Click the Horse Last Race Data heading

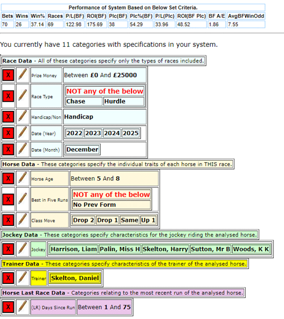coord(123,293)
